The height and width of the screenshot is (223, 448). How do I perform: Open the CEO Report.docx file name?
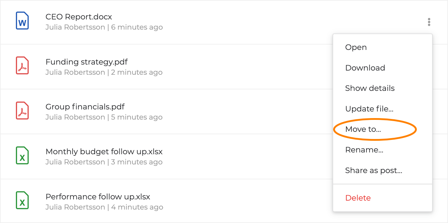coord(79,17)
